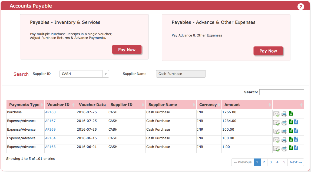Click the printer icon for voucher AP169

(x=284, y=131)
